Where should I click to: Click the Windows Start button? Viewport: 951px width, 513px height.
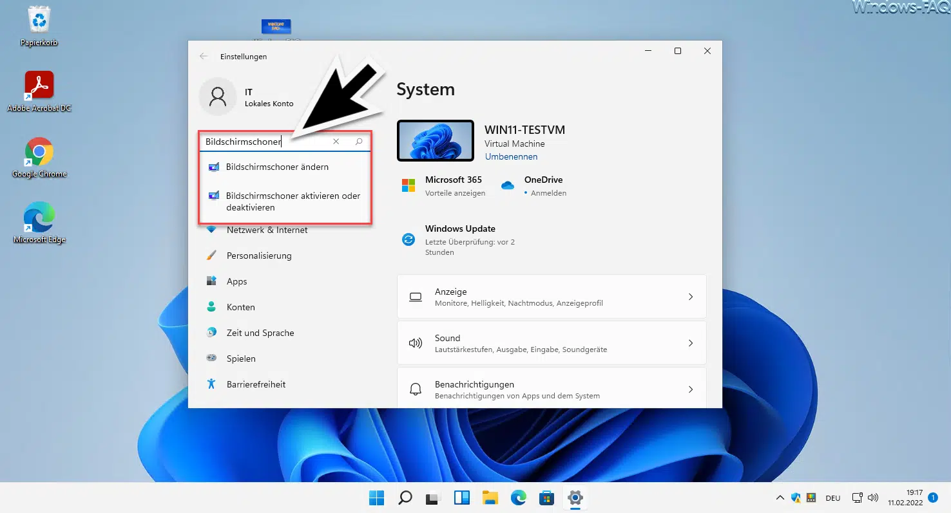(376, 498)
